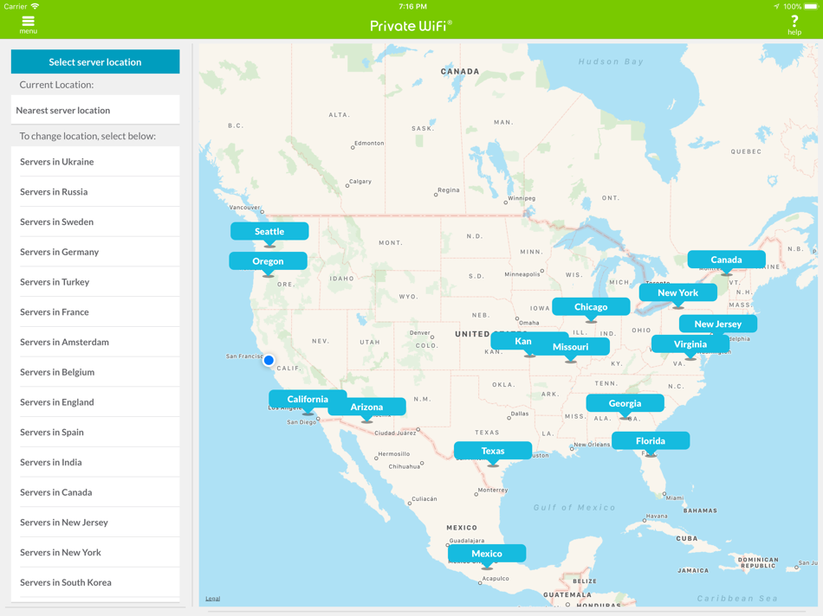Image resolution: width=823 pixels, height=616 pixels.
Task: Select Nearest server location
Action: pyautogui.click(x=95, y=110)
